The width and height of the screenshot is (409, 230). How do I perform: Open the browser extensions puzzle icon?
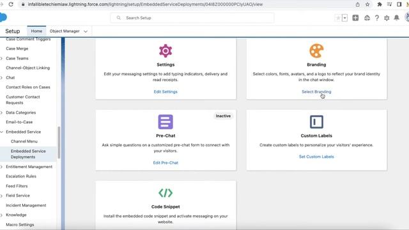(380, 4)
